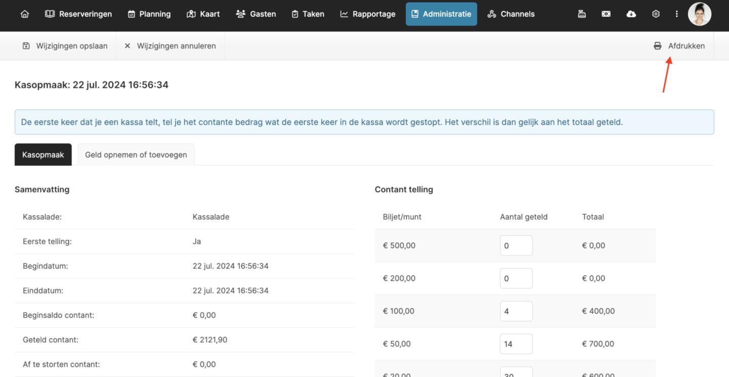Open the Rapportage section
The width and height of the screenshot is (729, 377).
tap(368, 14)
